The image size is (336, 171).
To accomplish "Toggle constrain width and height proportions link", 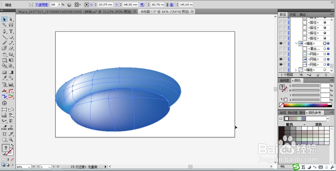I will tap(167, 4).
